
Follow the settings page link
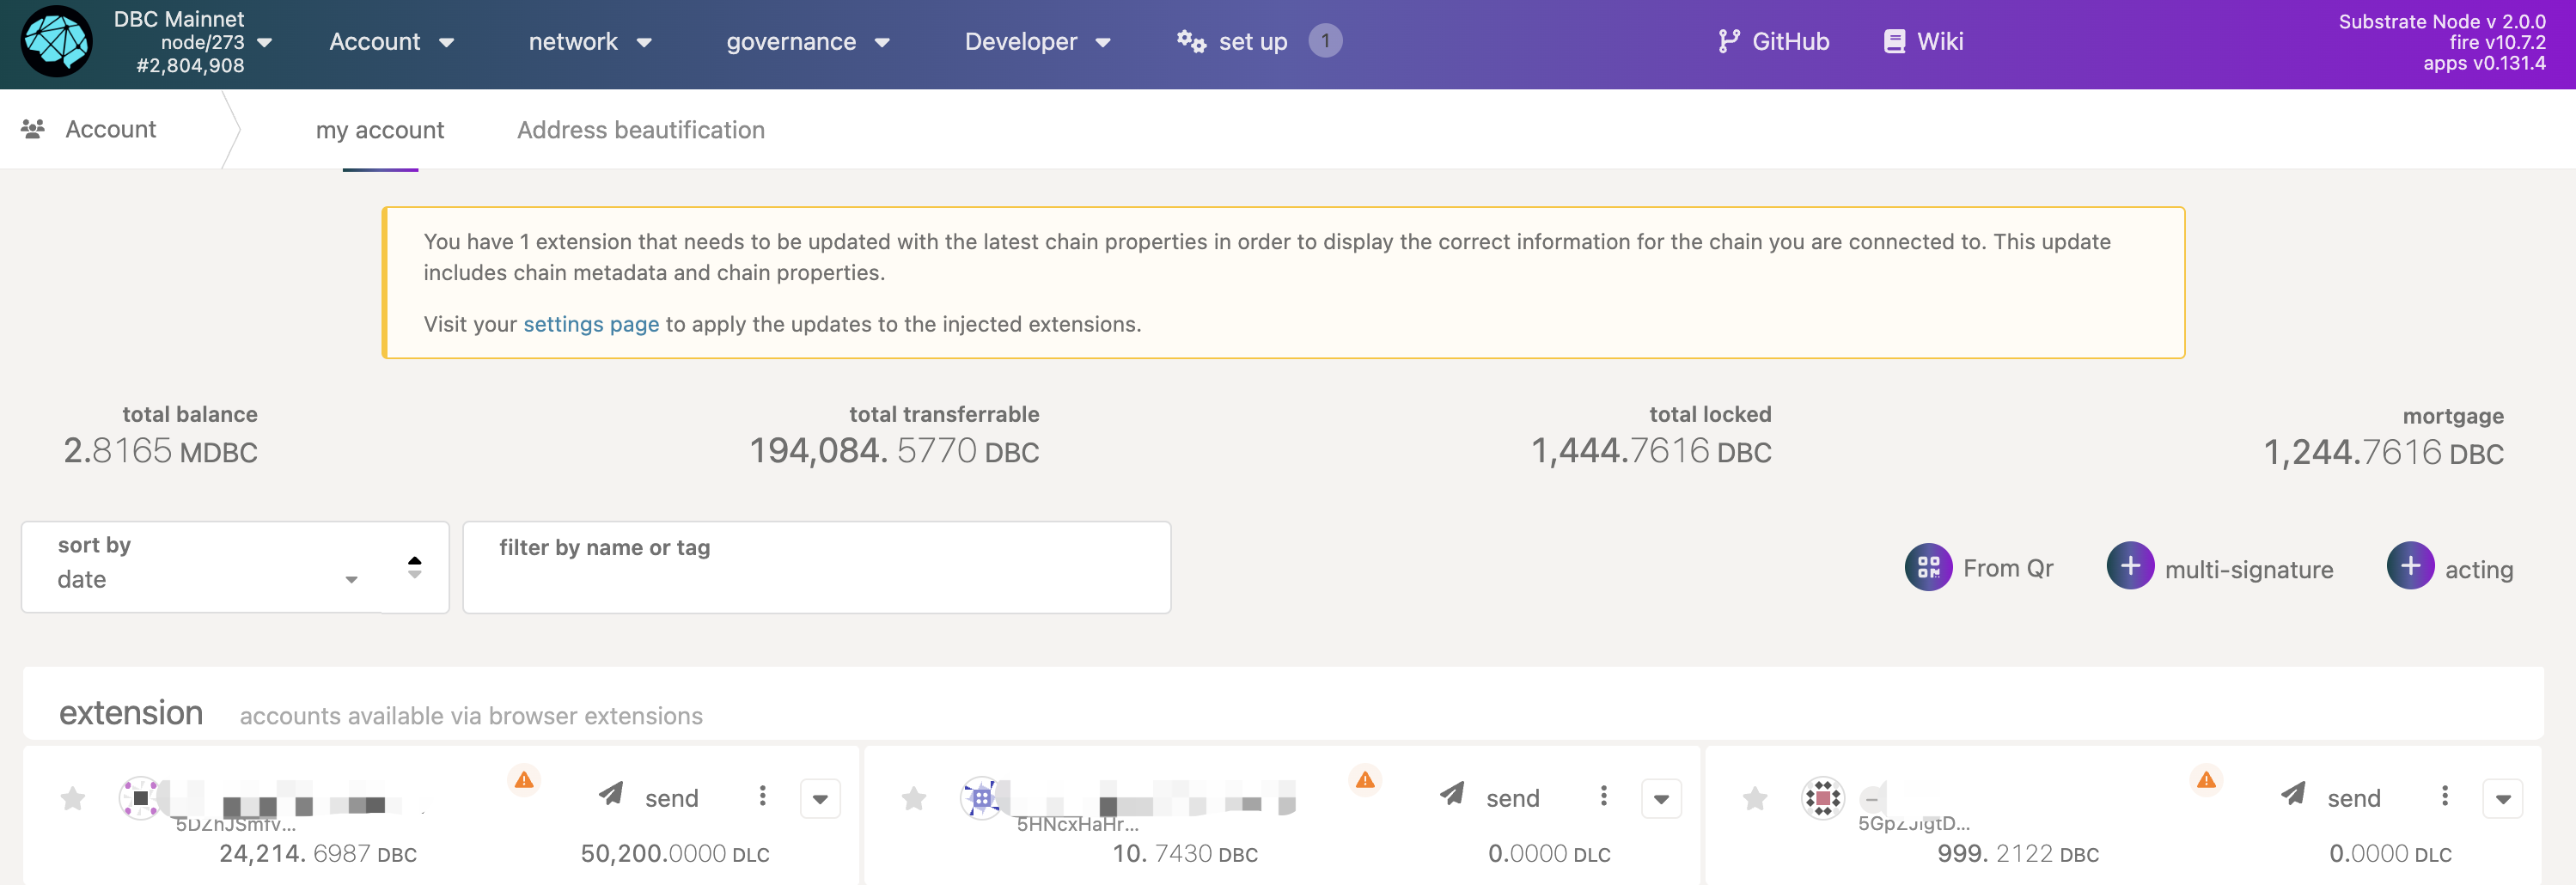590,324
